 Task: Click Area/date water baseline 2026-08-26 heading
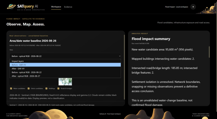[x=33, y=41]
